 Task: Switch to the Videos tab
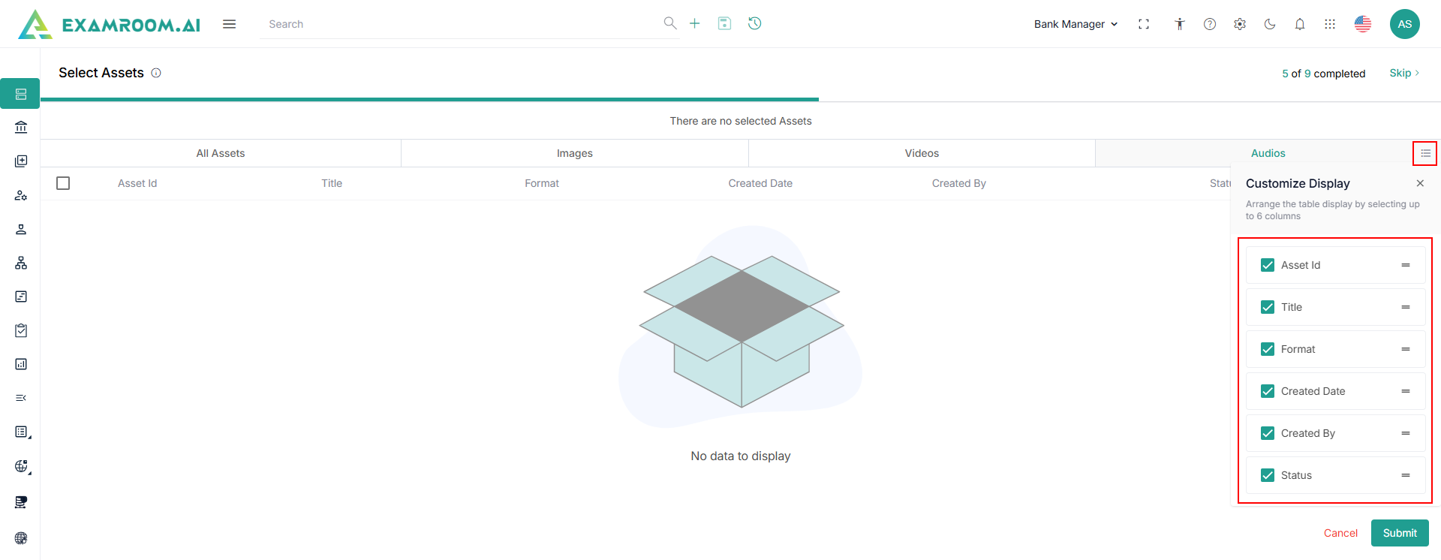click(922, 153)
